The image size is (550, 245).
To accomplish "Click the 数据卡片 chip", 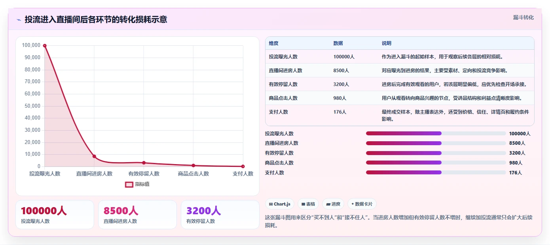I will [362, 204].
